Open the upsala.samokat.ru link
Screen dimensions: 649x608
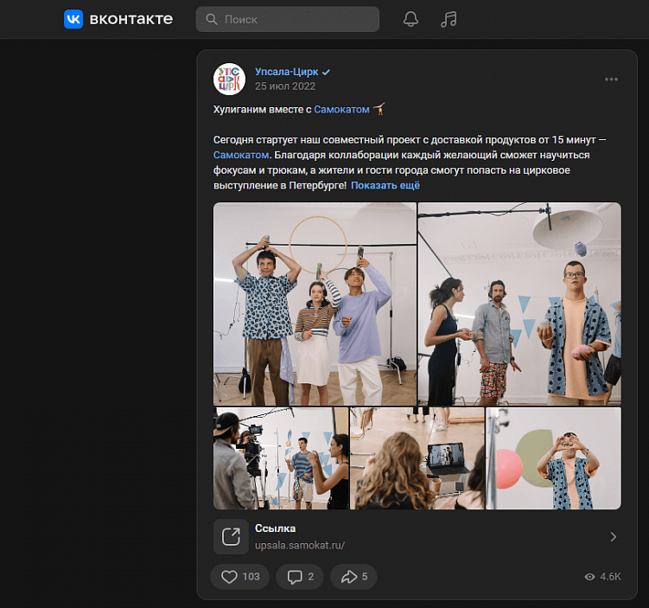tap(300, 545)
